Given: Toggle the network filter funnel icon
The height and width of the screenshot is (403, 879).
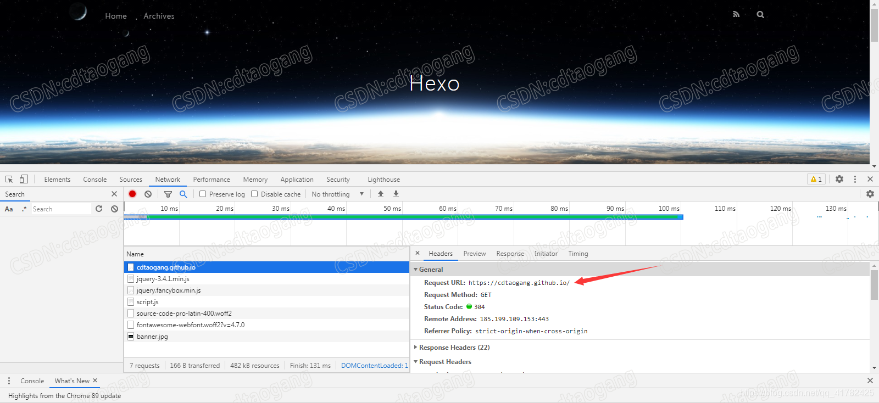Looking at the screenshot, I should (168, 194).
